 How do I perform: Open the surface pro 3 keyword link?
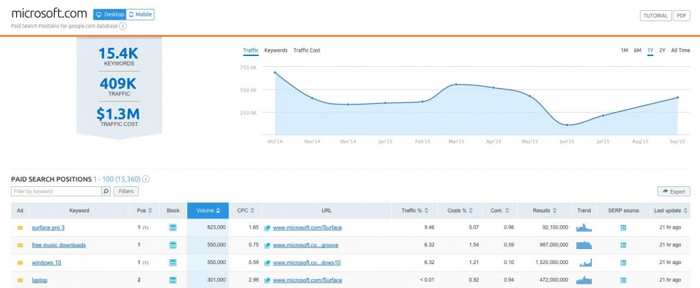49,228
